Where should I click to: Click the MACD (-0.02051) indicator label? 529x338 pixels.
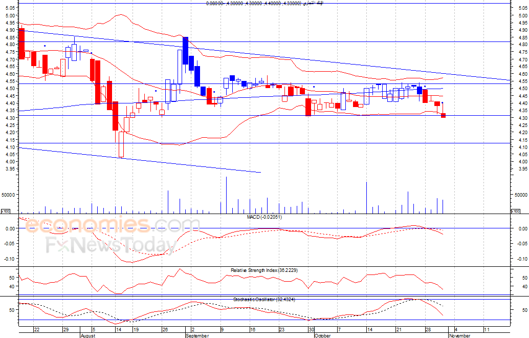[264, 217]
